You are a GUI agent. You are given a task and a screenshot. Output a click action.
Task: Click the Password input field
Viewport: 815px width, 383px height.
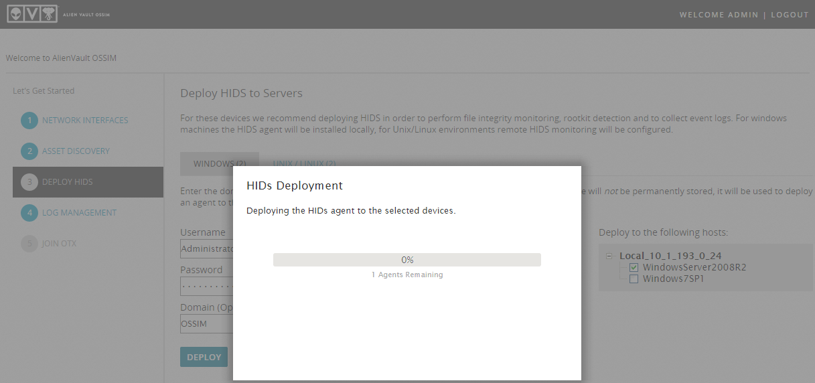pyautogui.click(x=207, y=287)
